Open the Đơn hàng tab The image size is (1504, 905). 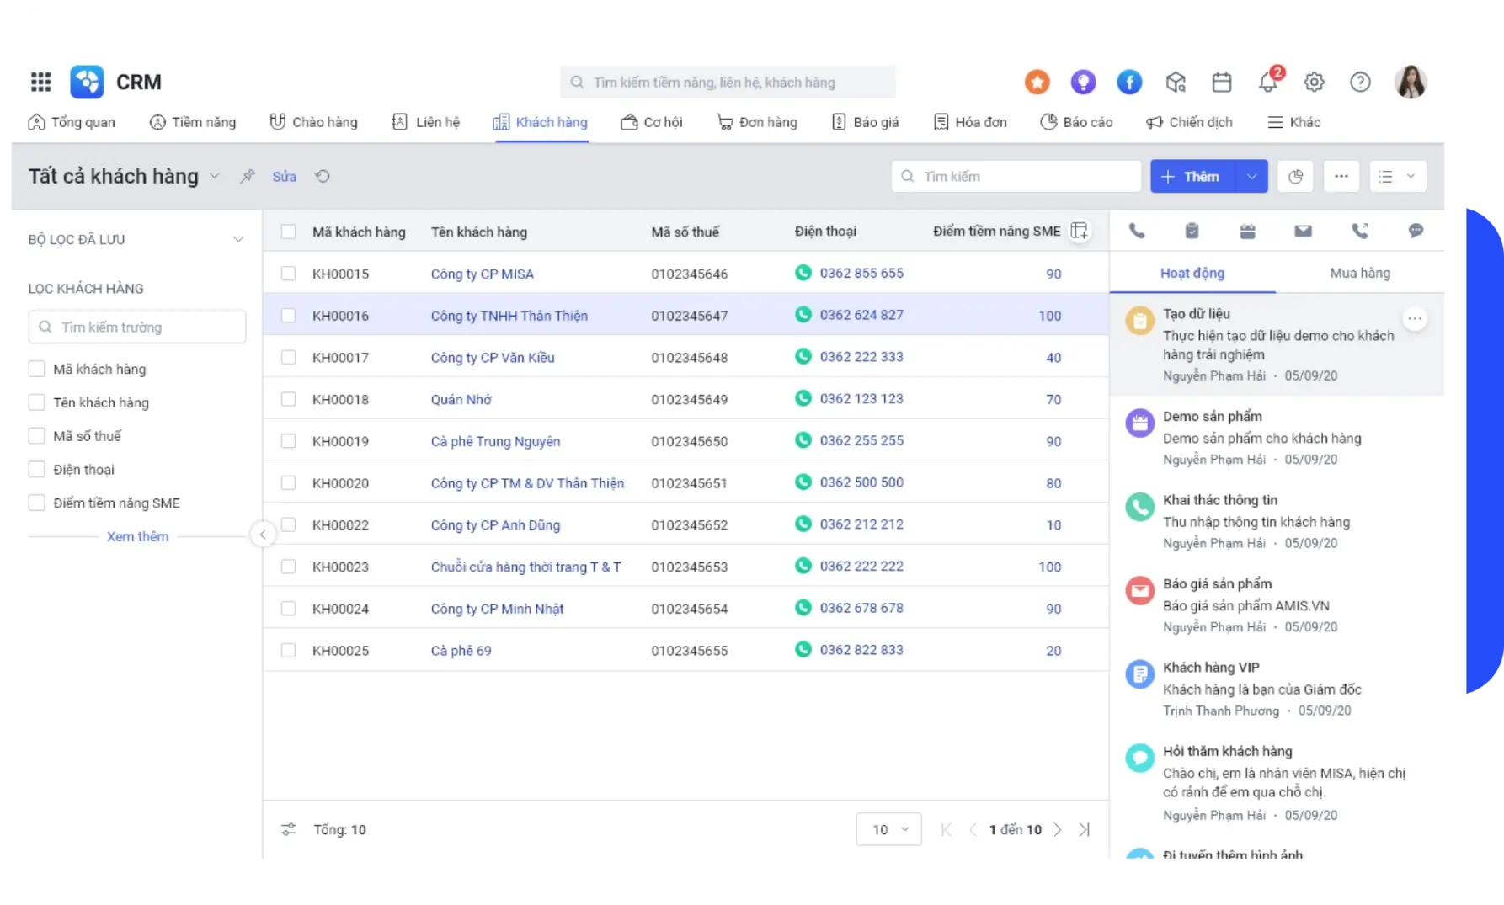coord(756,122)
